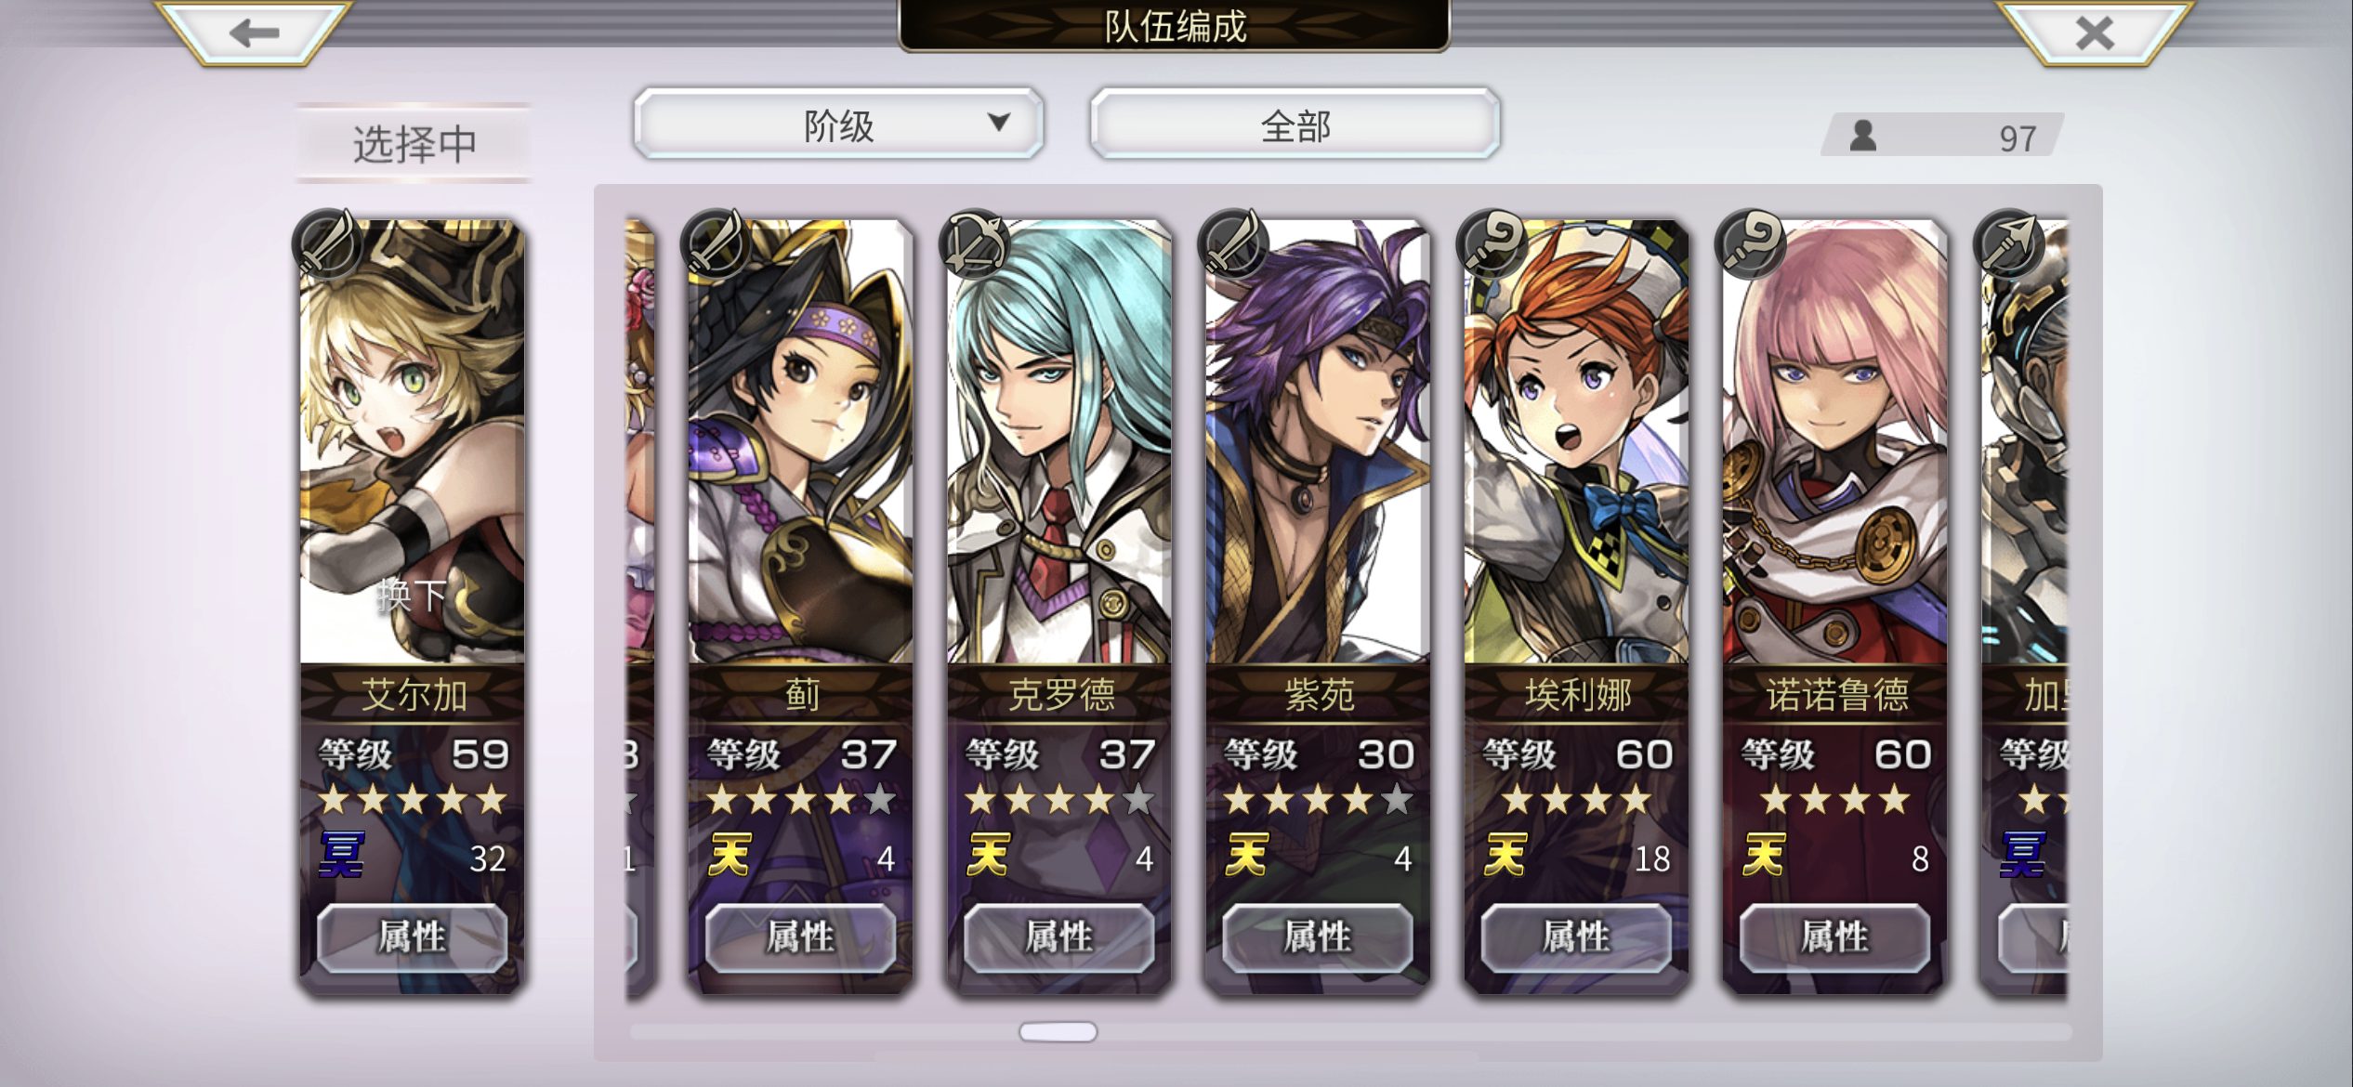Remove 艾尔加 via 换下
This screenshot has height=1087, width=2353.
[413, 595]
